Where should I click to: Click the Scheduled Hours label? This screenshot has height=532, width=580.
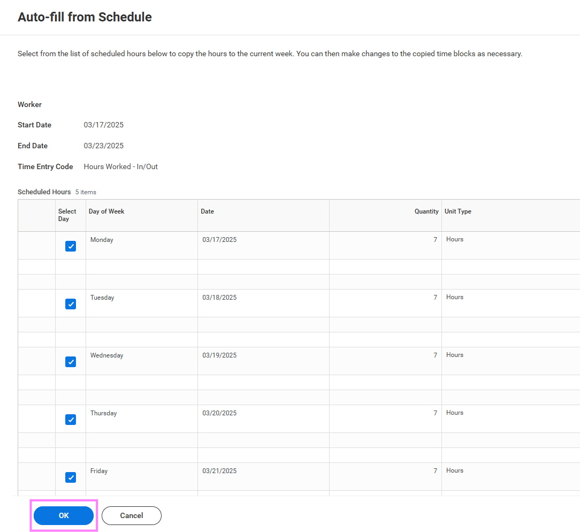click(44, 192)
